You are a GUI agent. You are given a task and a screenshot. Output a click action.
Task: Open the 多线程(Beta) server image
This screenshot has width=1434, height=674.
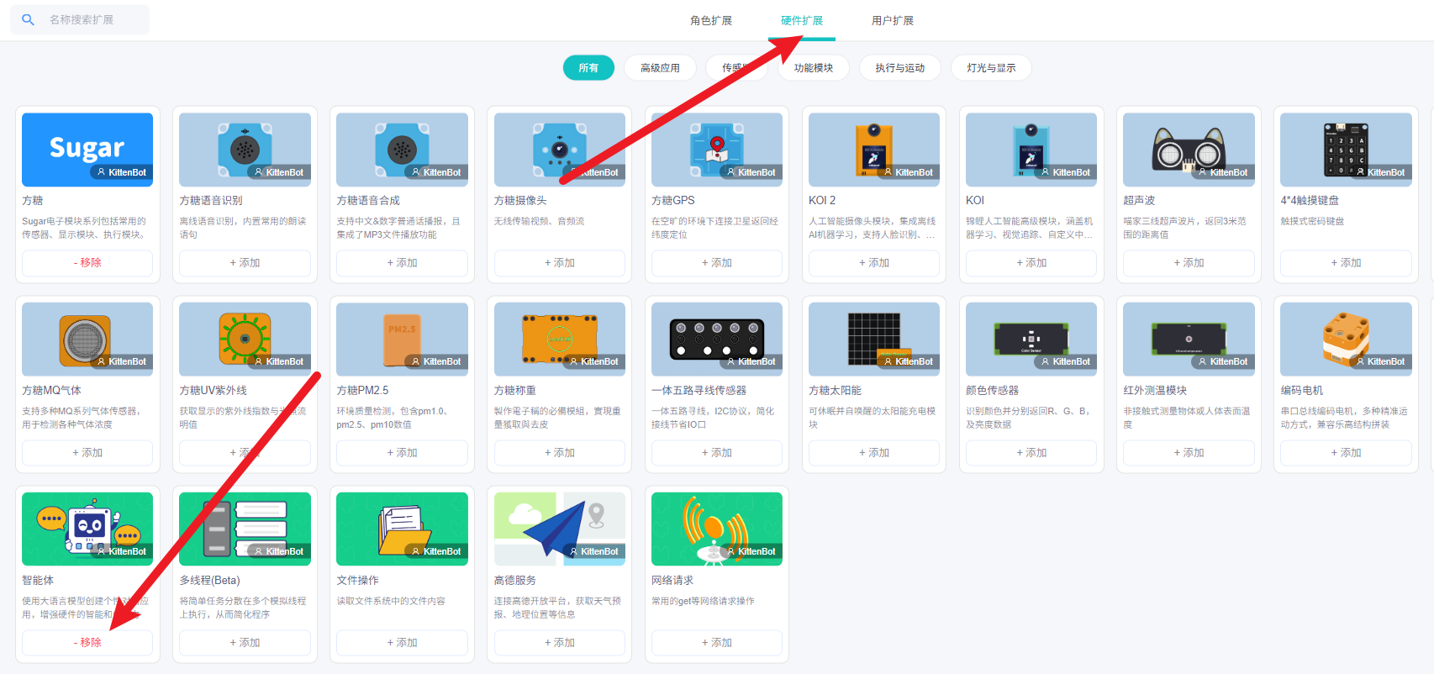click(245, 529)
